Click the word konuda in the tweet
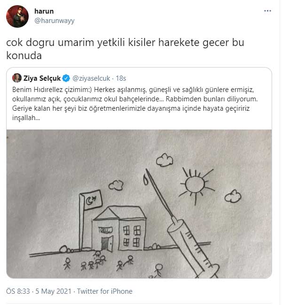Viewport: 282px width, 305px height. point(24,55)
